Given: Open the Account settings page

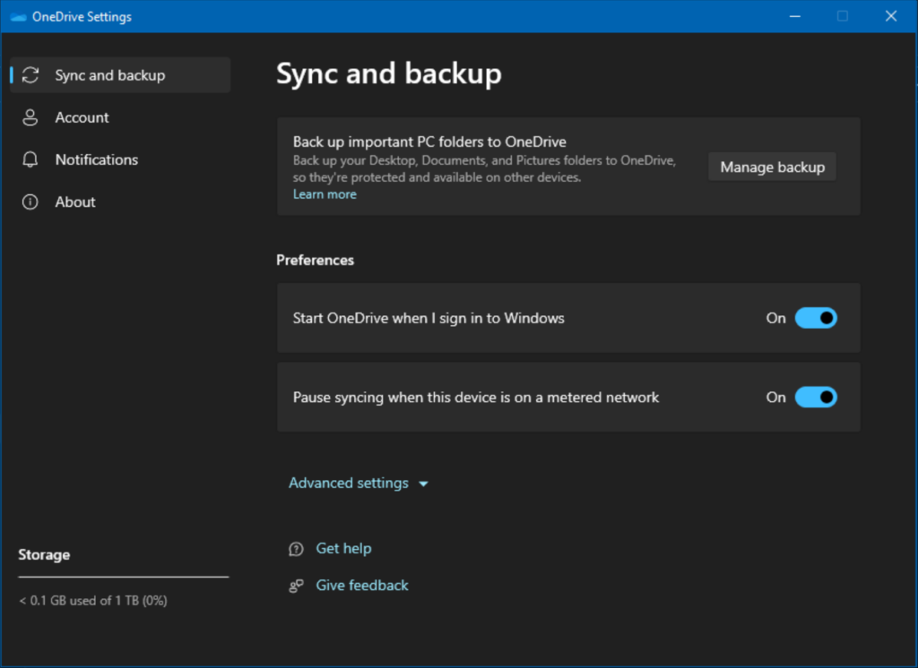Looking at the screenshot, I should point(82,117).
